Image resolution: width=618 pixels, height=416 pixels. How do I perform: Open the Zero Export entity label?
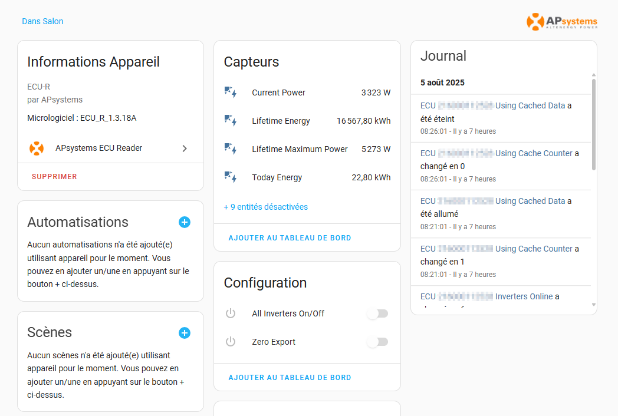click(x=274, y=342)
